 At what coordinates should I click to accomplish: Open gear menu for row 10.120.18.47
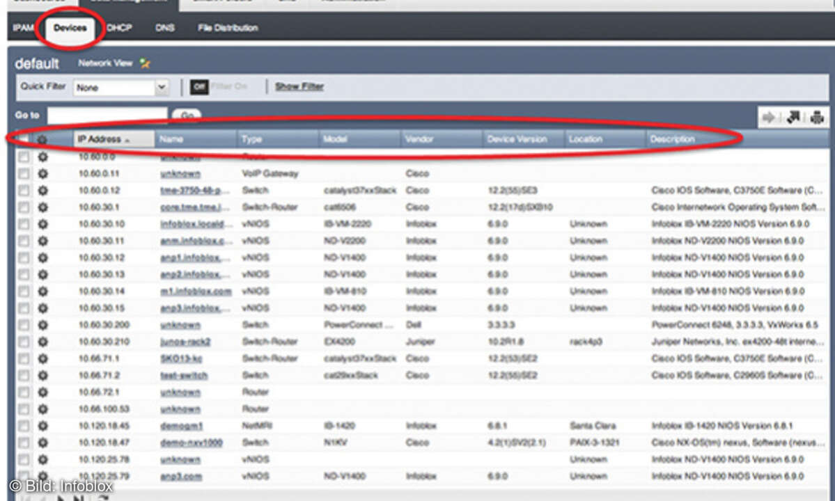(42, 443)
